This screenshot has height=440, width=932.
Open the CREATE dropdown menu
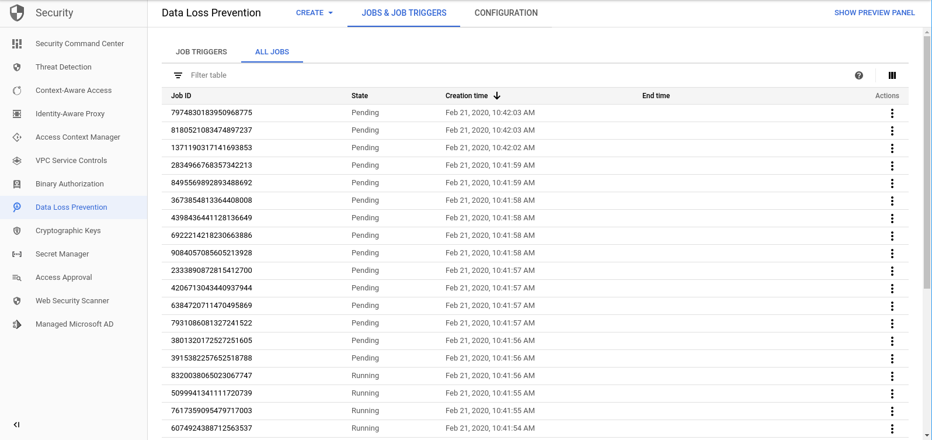coord(314,13)
